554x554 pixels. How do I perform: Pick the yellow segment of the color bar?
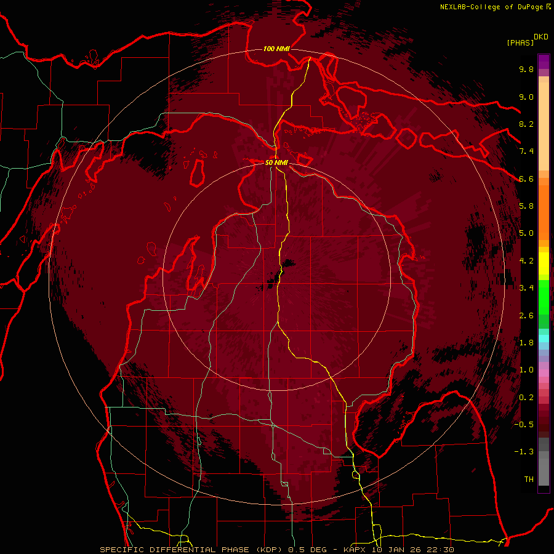[544, 263]
